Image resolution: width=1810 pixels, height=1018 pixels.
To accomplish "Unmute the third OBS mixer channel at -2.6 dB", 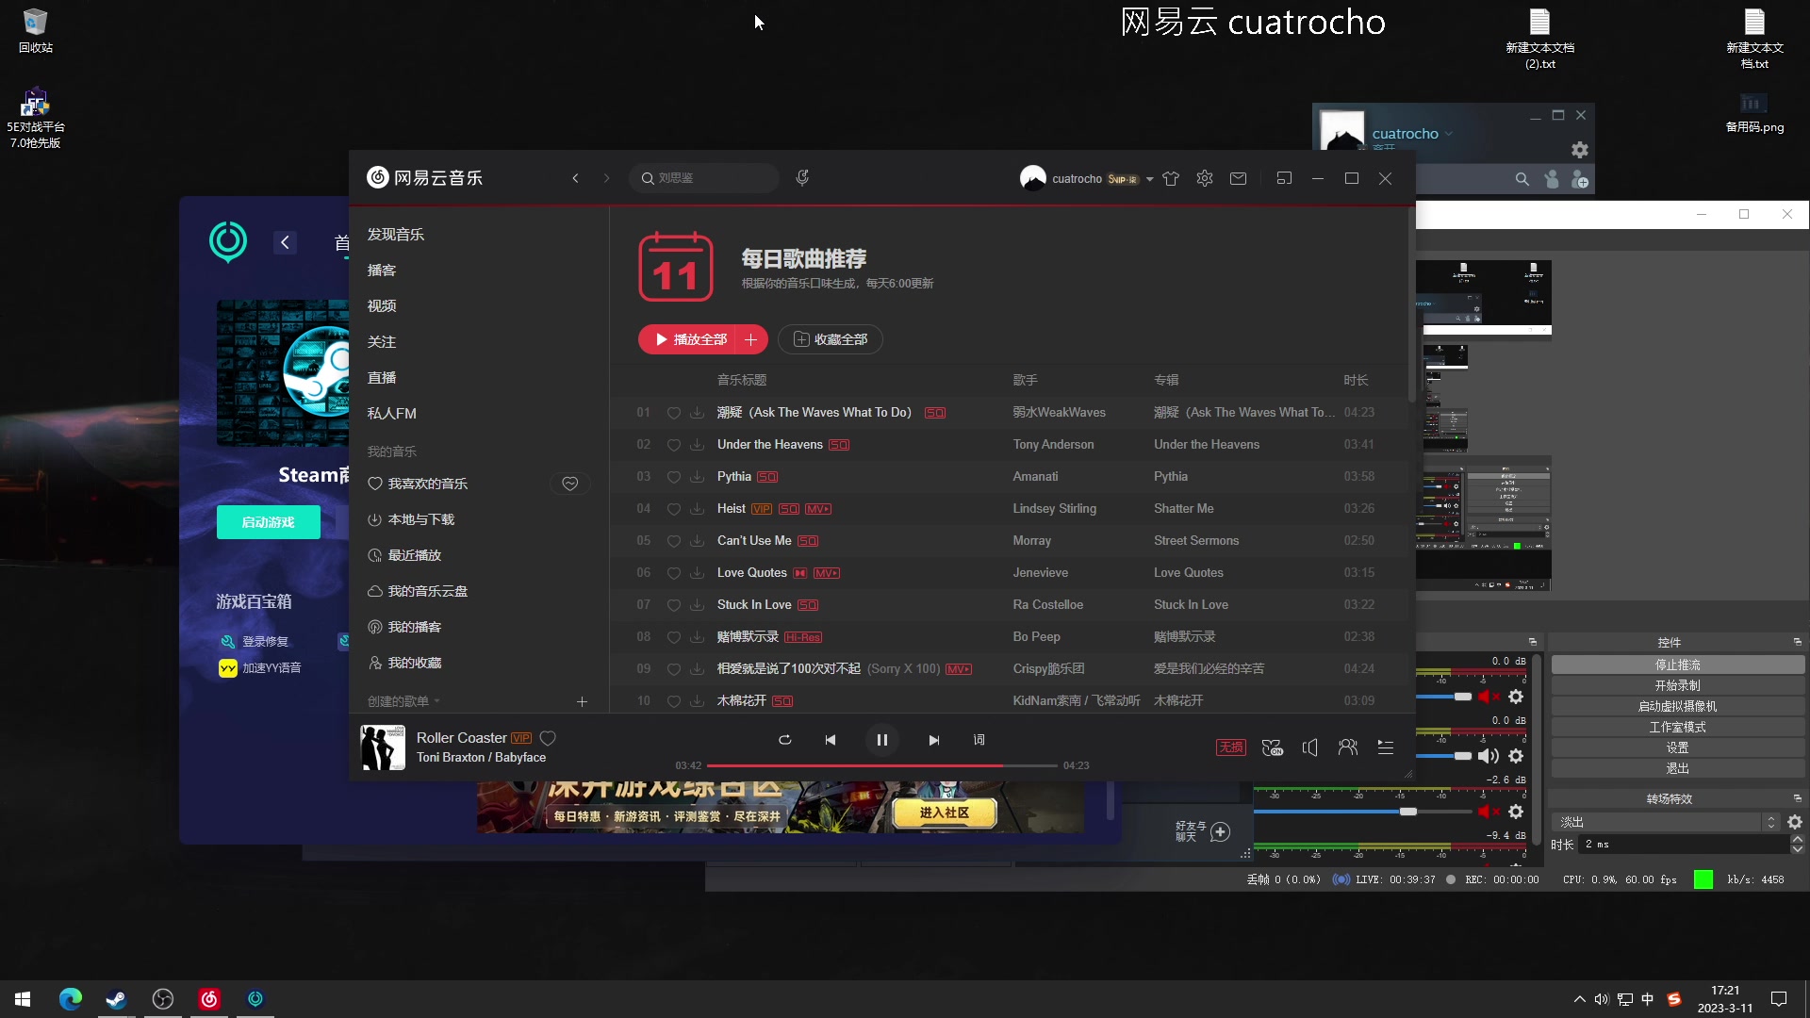I will (x=1489, y=812).
